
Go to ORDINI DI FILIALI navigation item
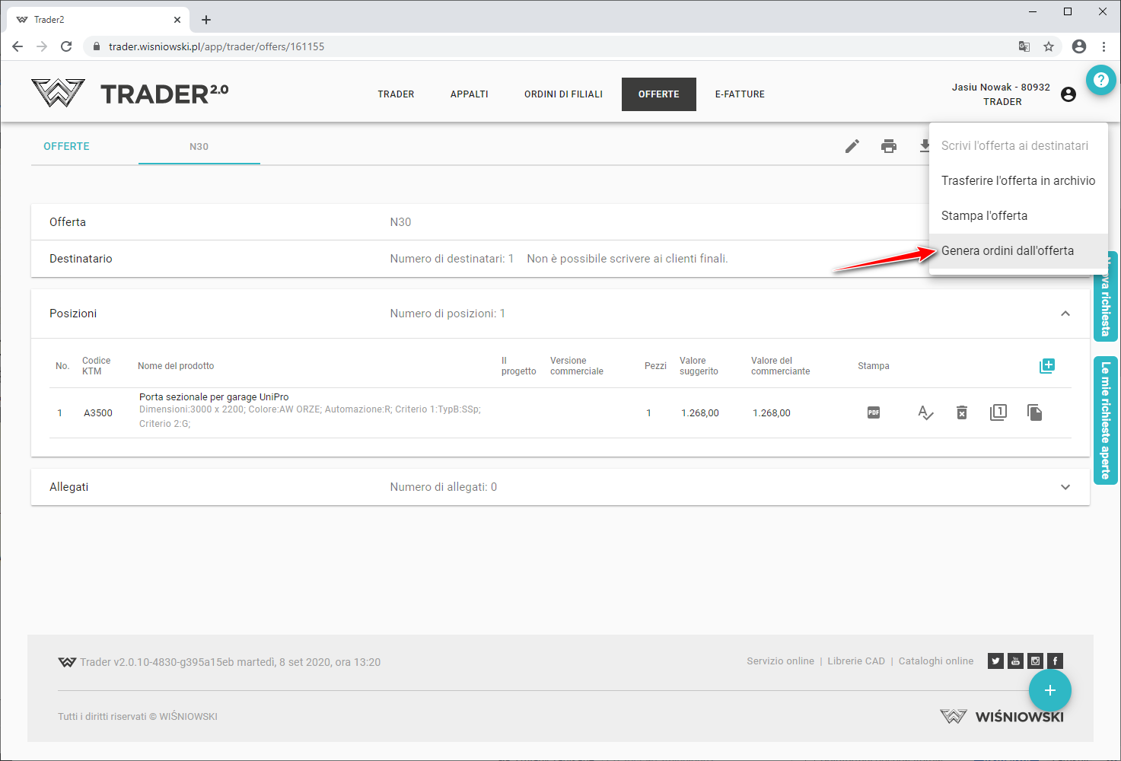coord(563,94)
